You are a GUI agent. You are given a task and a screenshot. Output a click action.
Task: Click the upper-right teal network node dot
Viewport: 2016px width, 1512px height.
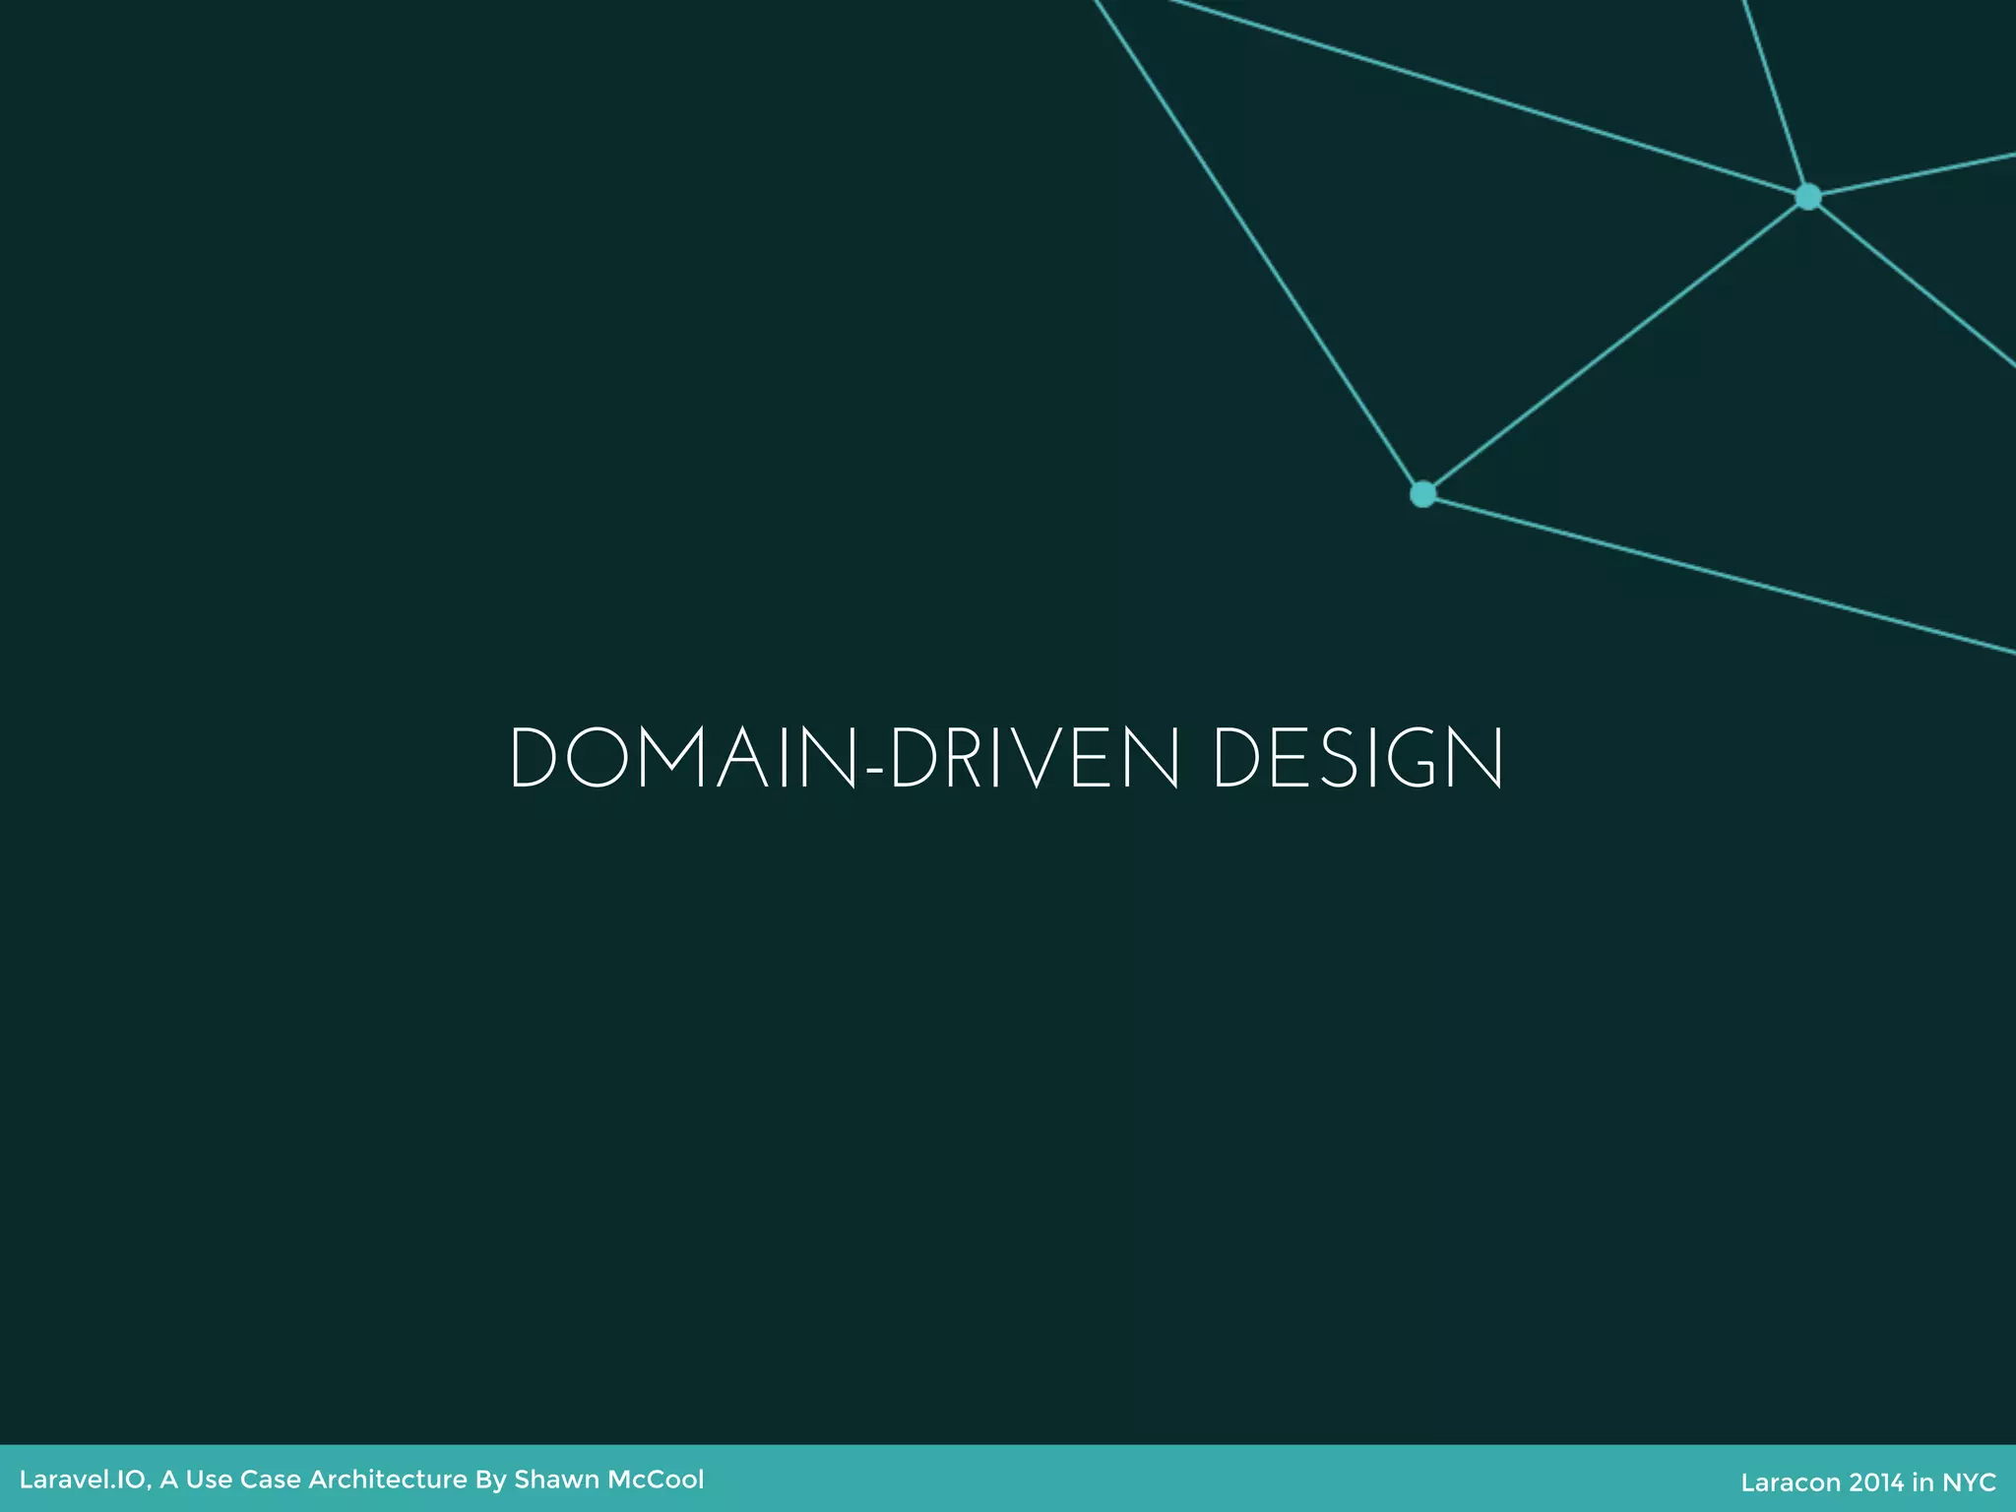tap(1807, 197)
